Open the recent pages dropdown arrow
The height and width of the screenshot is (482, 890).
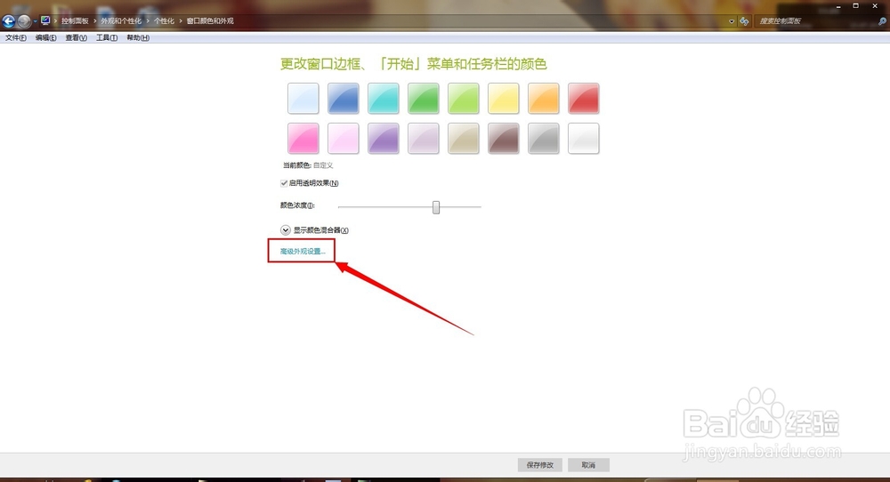click(x=35, y=21)
